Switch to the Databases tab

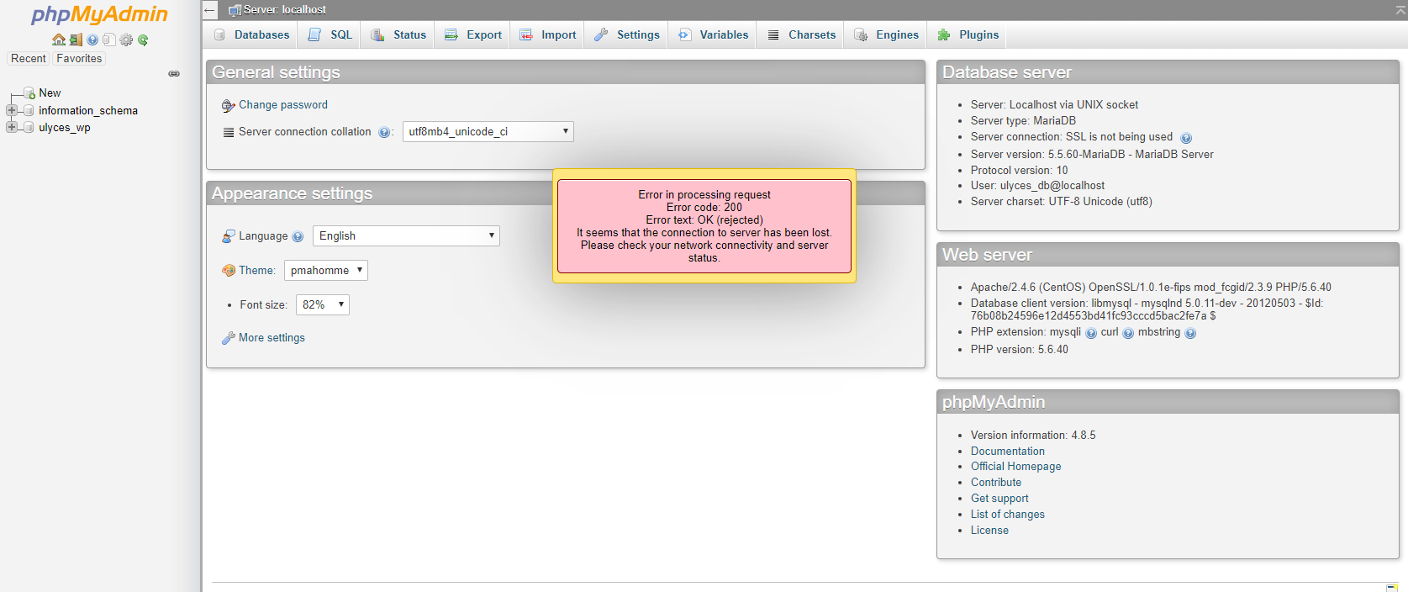[251, 34]
